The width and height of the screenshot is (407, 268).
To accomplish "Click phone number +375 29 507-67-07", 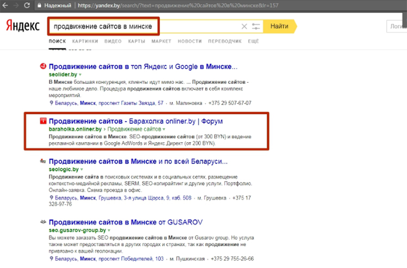I will click(230, 103).
